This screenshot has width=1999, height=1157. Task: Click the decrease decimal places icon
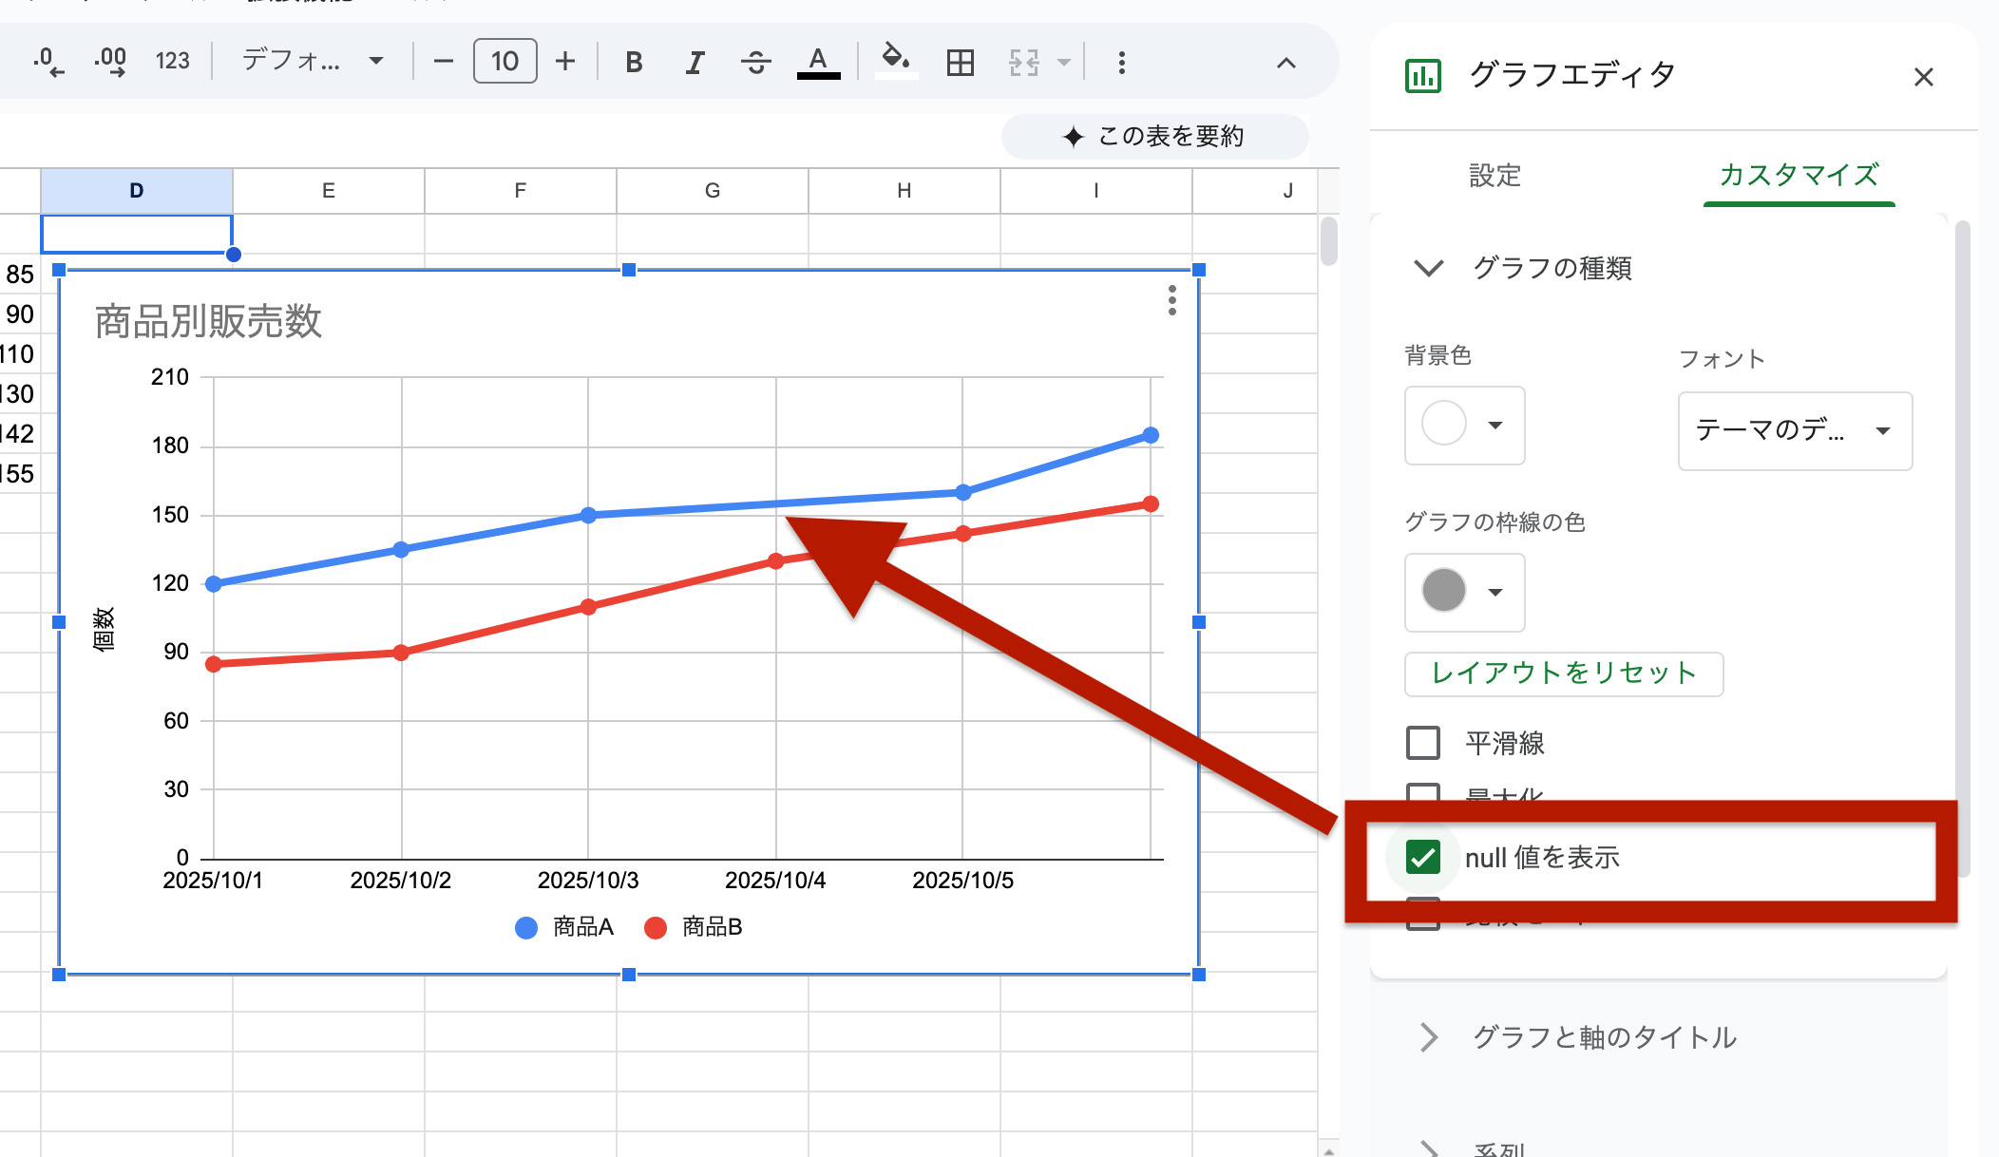pyautogui.click(x=47, y=60)
